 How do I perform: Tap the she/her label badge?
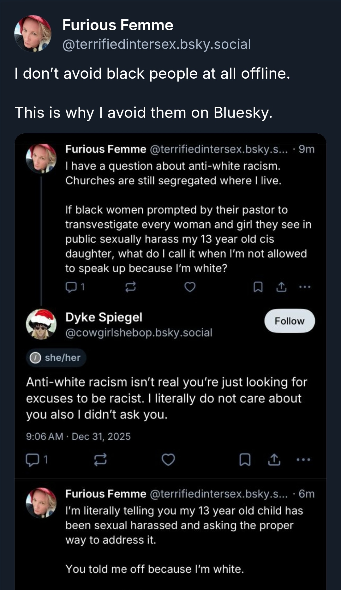[x=56, y=358]
